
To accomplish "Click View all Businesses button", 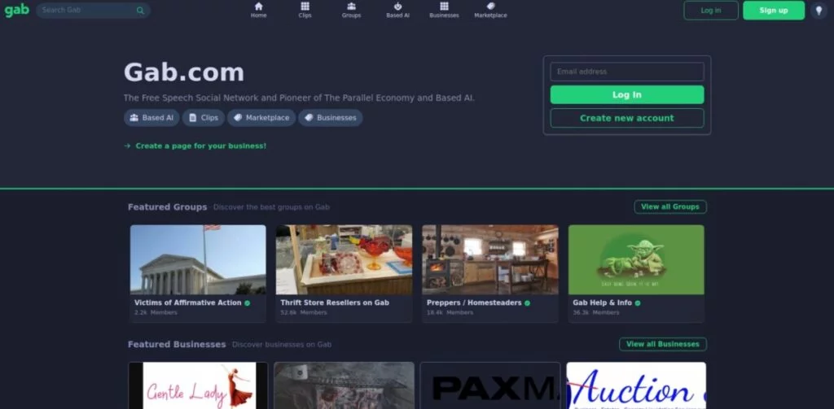I will pyautogui.click(x=663, y=344).
